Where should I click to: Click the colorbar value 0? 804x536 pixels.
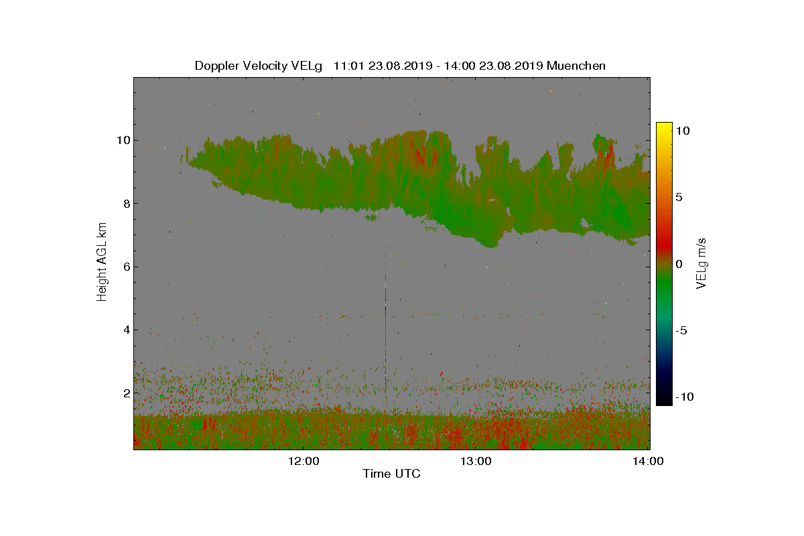pyautogui.click(x=679, y=264)
